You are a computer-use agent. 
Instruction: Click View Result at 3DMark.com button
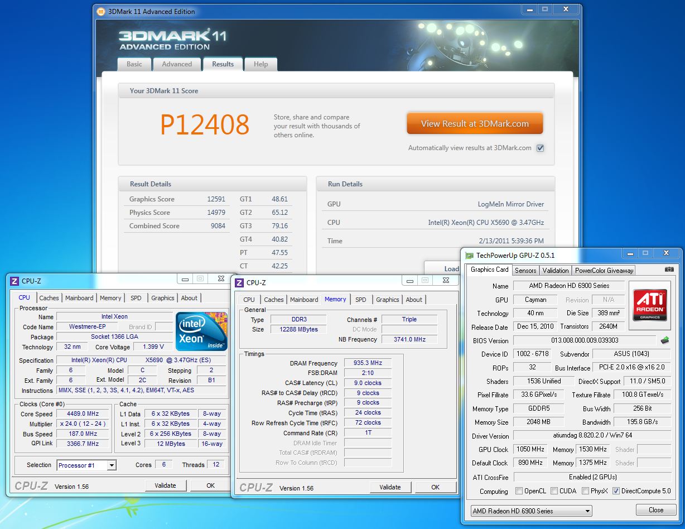(x=475, y=124)
